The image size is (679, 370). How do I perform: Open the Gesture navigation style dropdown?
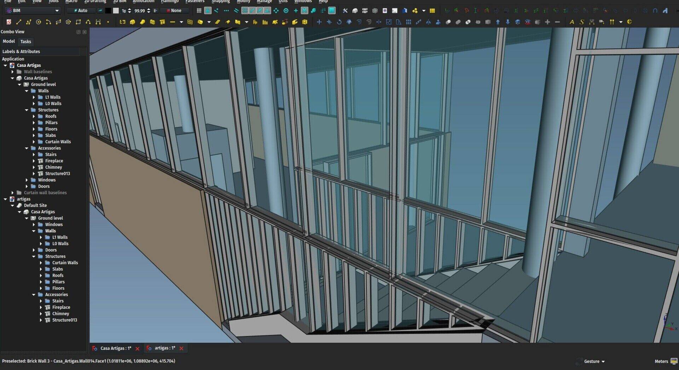[x=594, y=361]
